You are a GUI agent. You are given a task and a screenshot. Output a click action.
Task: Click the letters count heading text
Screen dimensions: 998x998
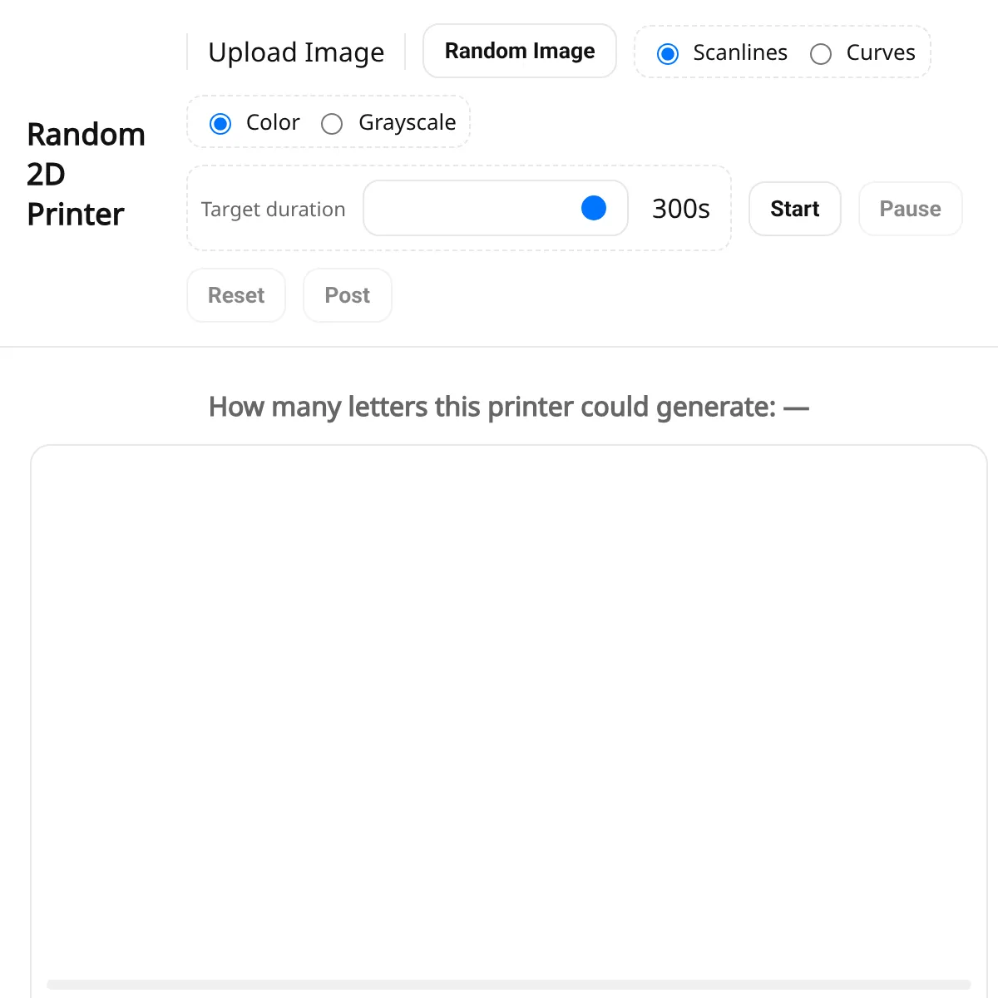[x=509, y=407]
